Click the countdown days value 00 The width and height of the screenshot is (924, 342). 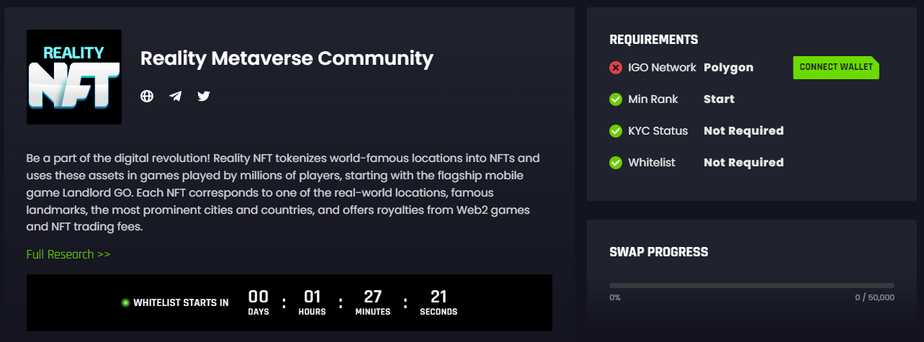pyautogui.click(x=258, y=296)
